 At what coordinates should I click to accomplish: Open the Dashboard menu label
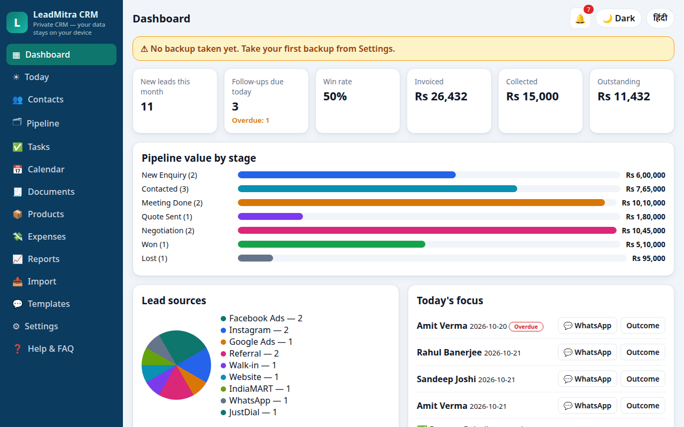tap(48, 54)
